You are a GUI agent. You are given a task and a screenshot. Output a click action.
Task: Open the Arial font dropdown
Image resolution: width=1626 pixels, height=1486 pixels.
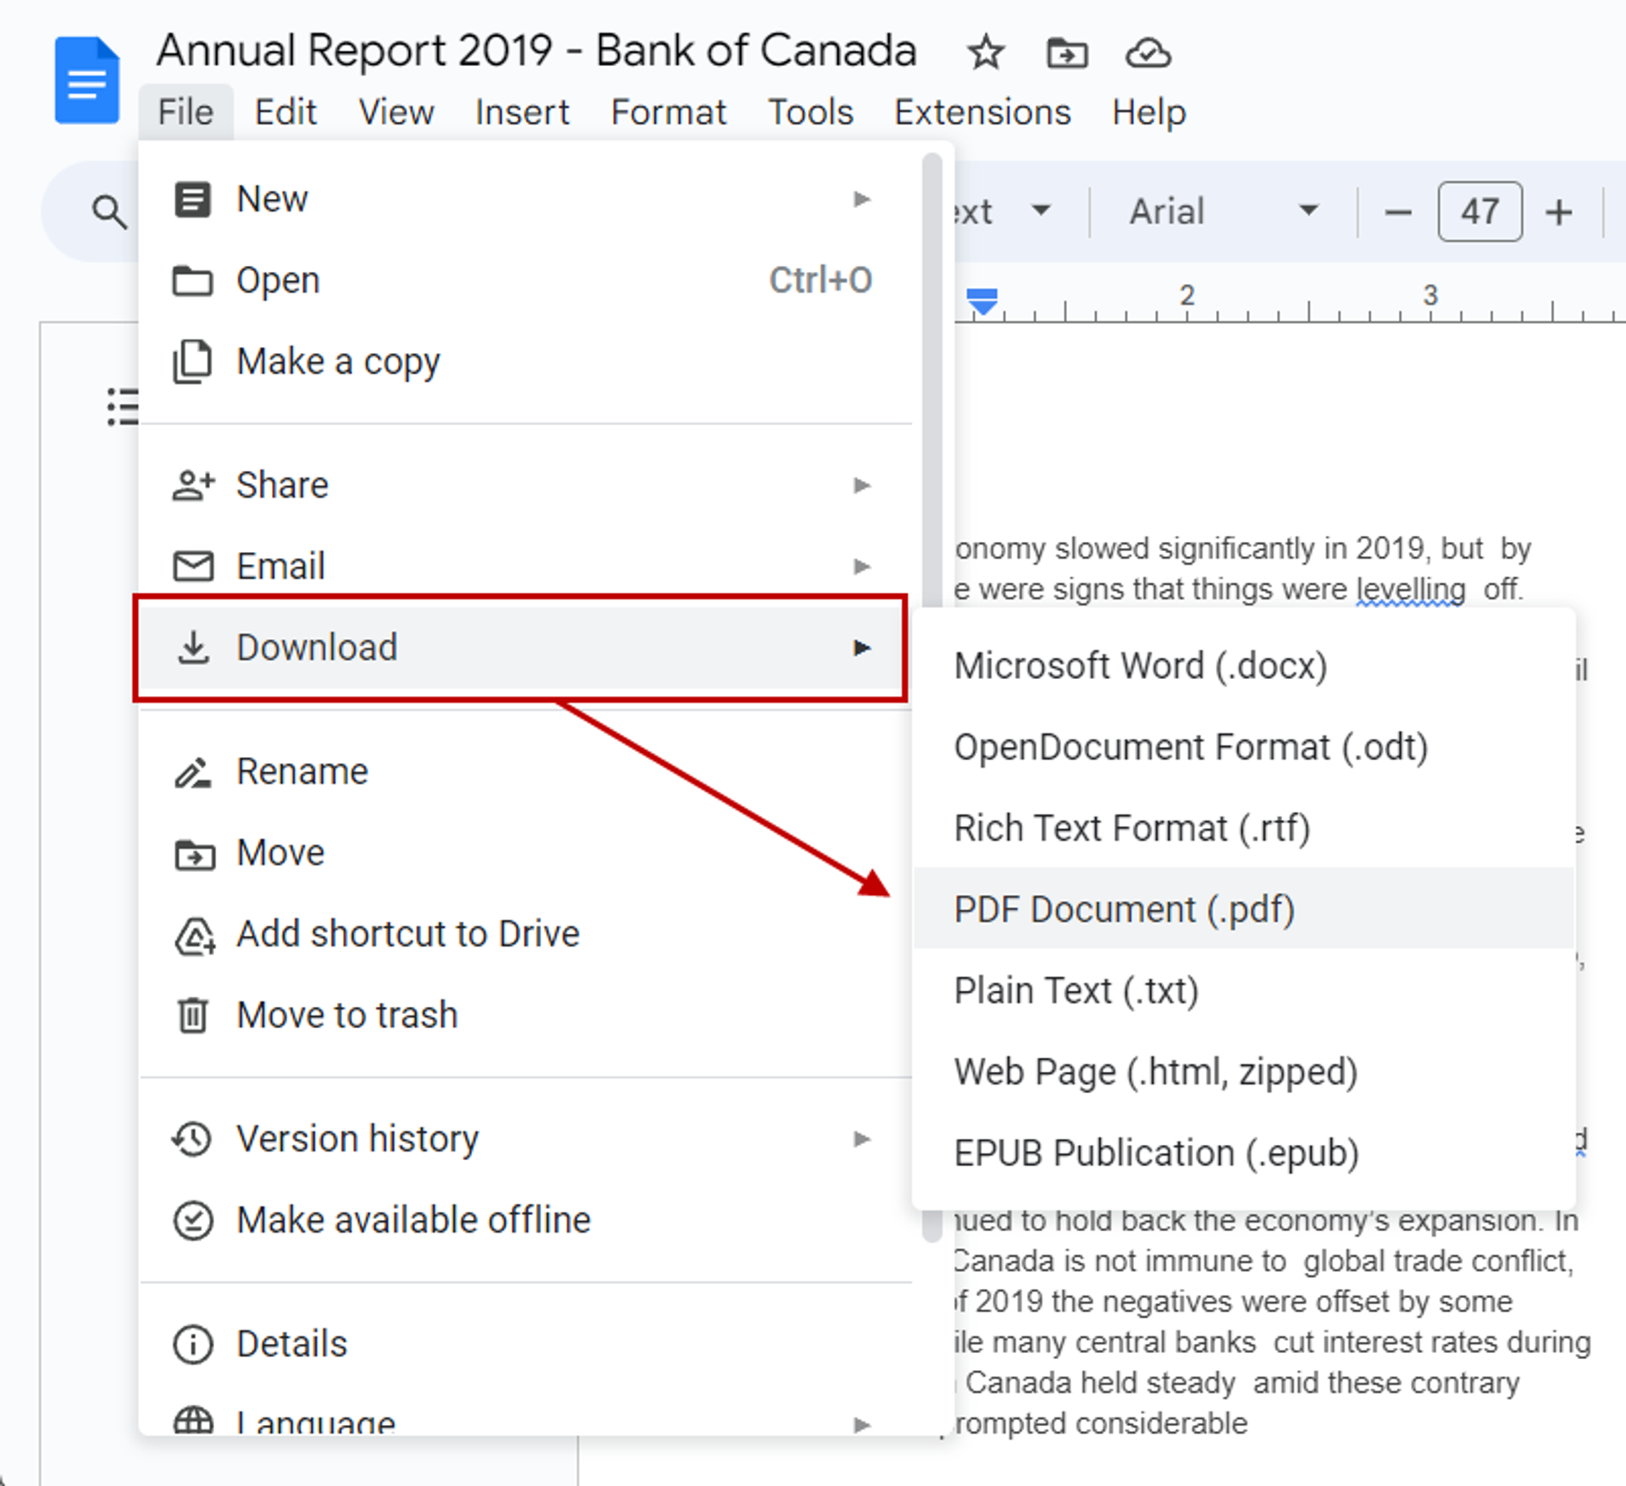(1224, 212)
